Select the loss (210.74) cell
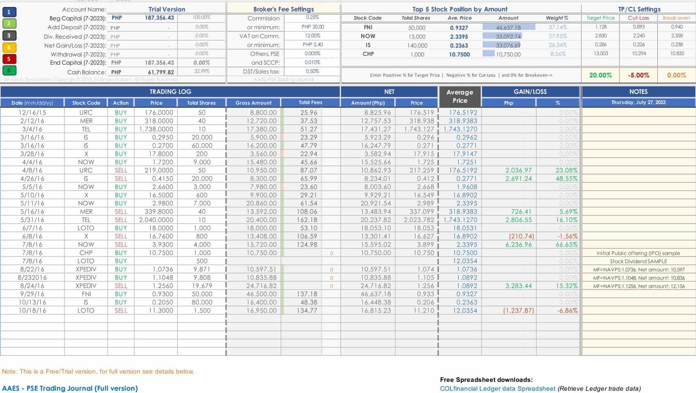This screenshot has width=696, height=393. point(509,236)
